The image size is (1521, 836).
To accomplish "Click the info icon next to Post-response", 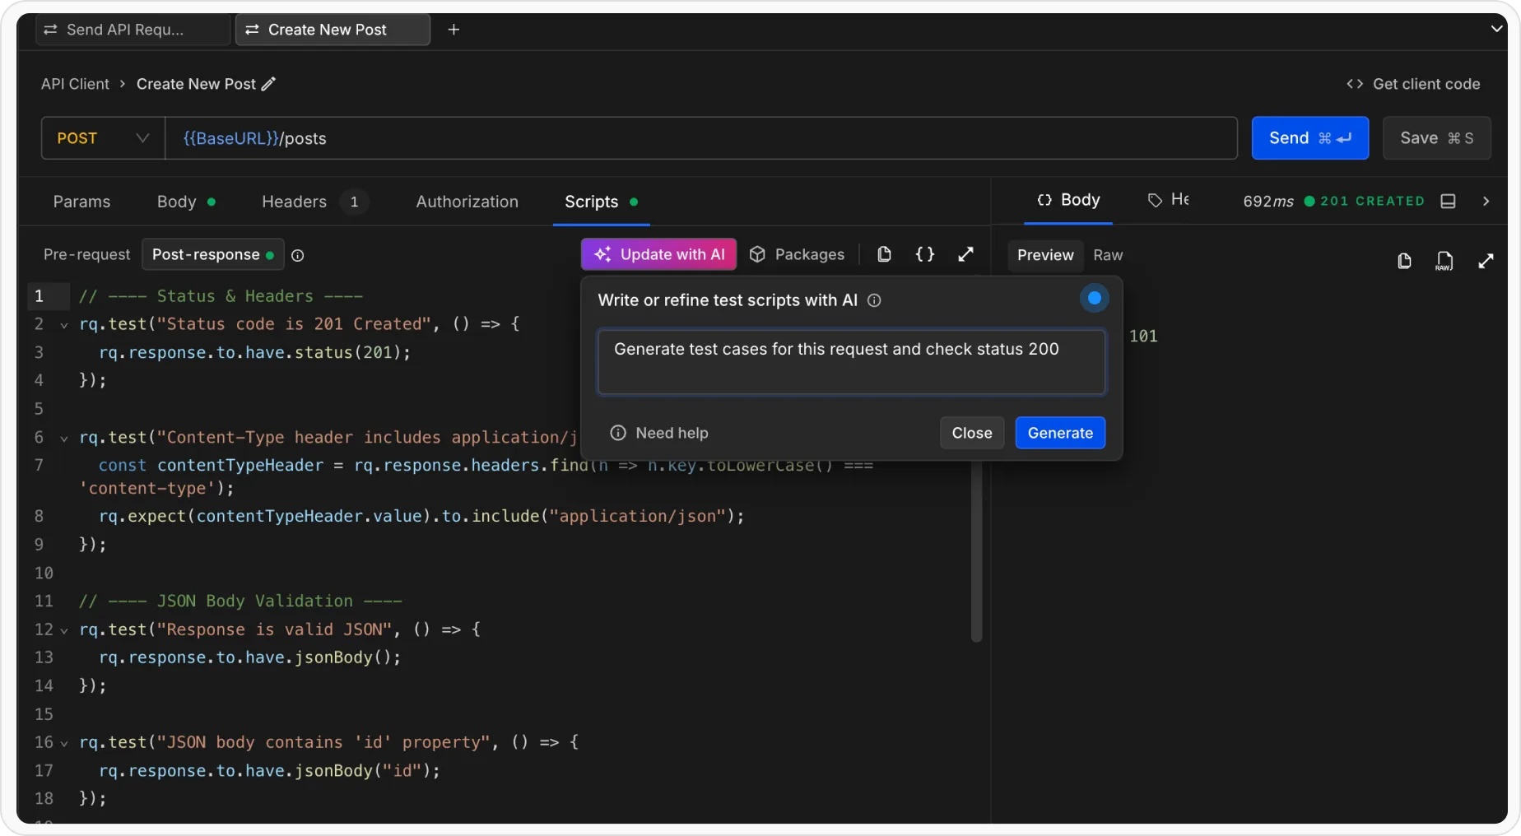I will [x=297, y=255].
